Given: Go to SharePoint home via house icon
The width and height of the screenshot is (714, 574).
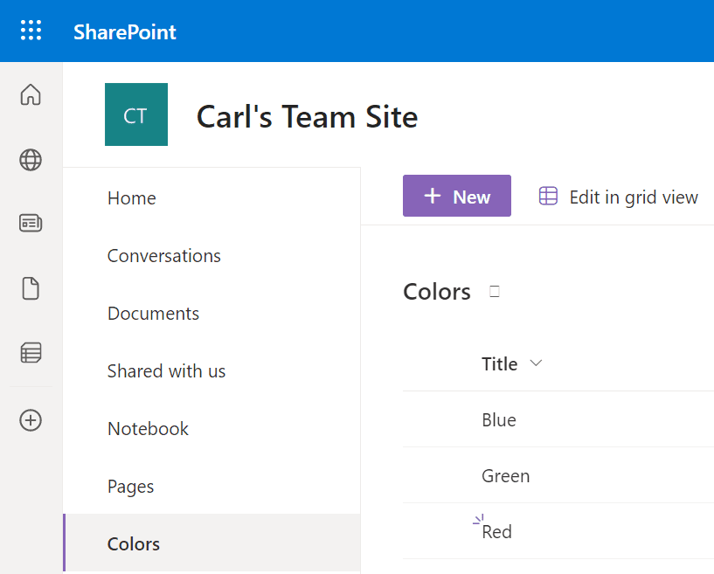Looking at the screenshot, I should click(31, 94).
